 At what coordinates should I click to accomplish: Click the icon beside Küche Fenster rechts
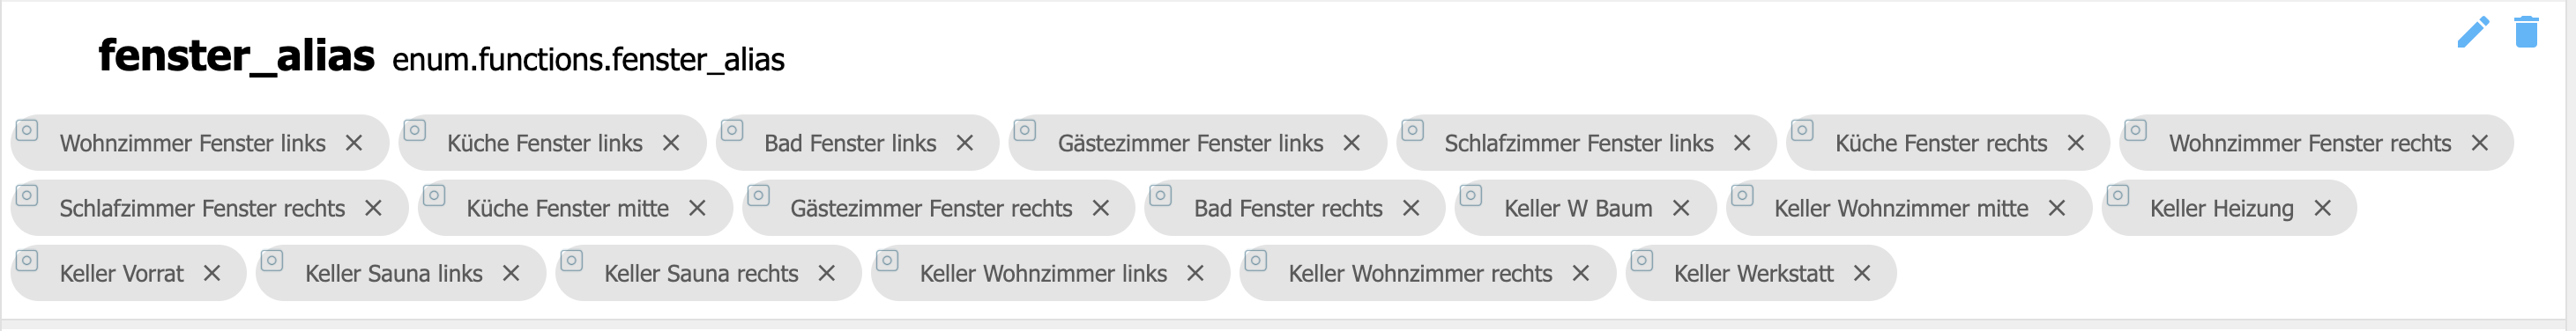click(x=1803, y=130)
